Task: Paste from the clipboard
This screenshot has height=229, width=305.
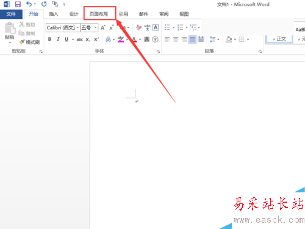Action: tap(10, 28)
